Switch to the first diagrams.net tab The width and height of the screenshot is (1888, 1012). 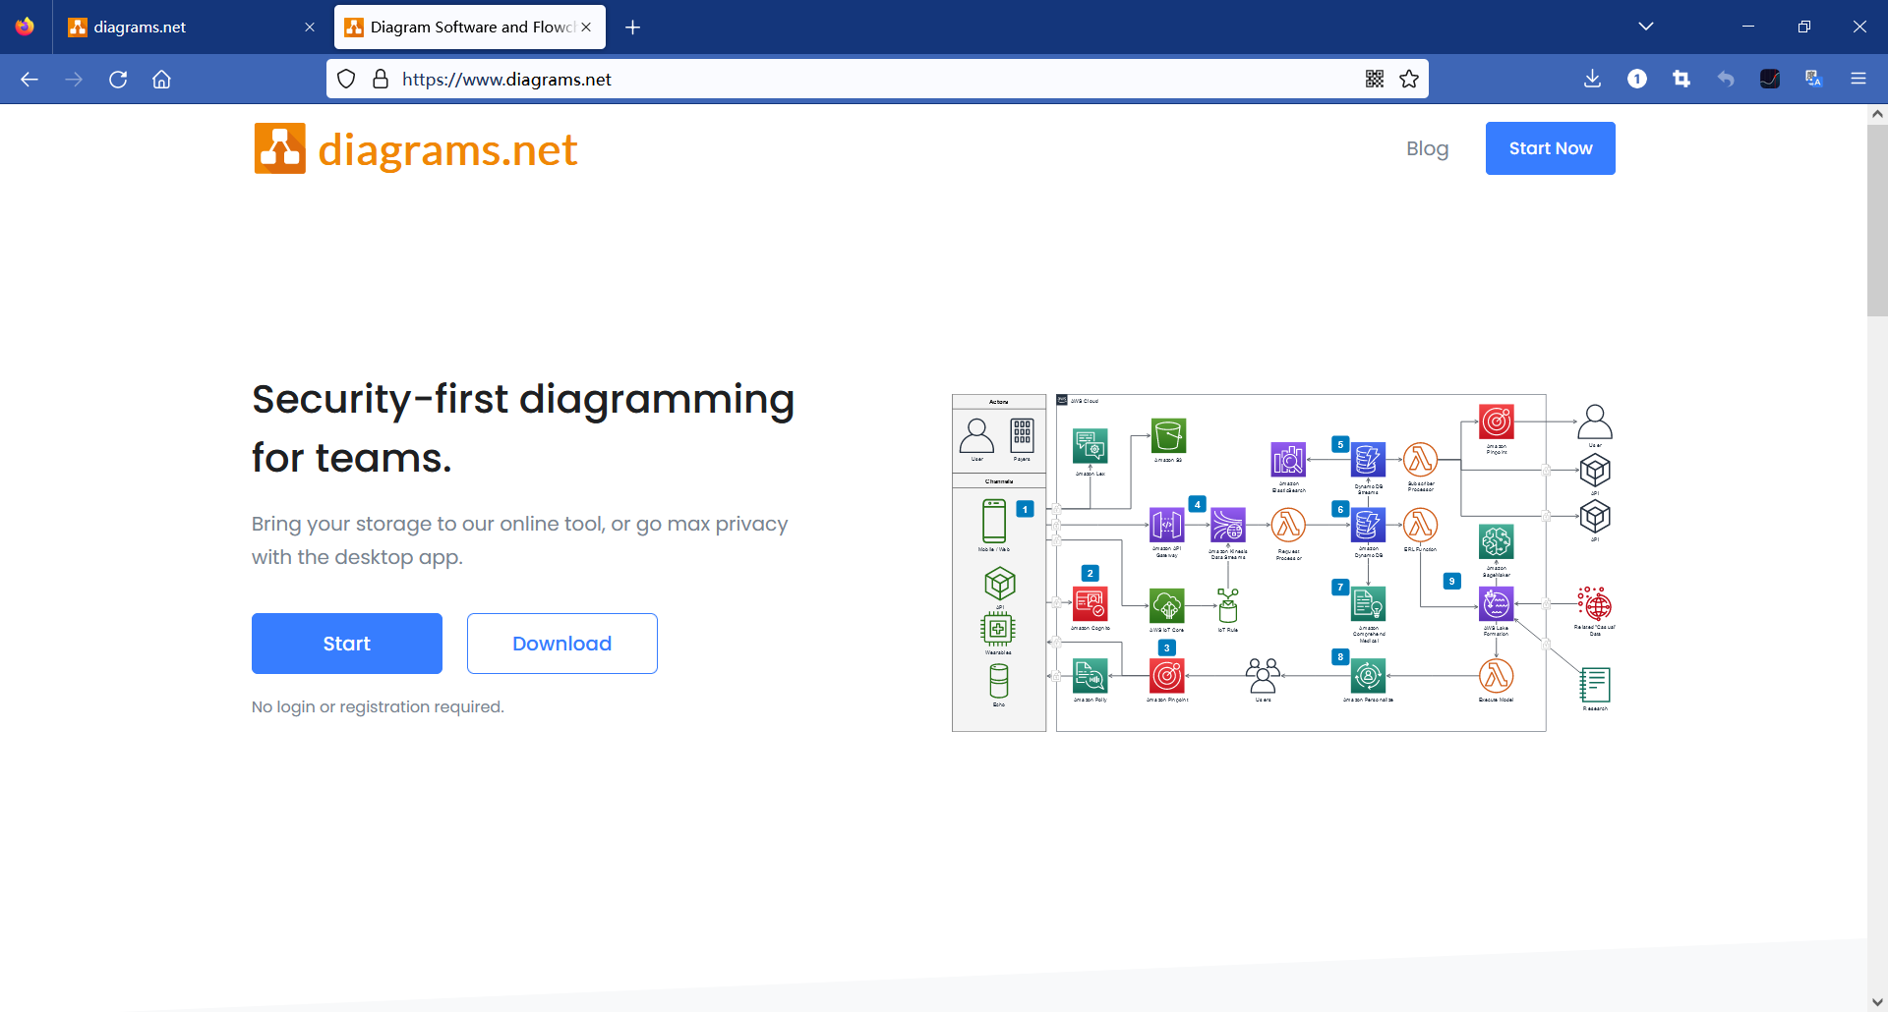[187, 28]
